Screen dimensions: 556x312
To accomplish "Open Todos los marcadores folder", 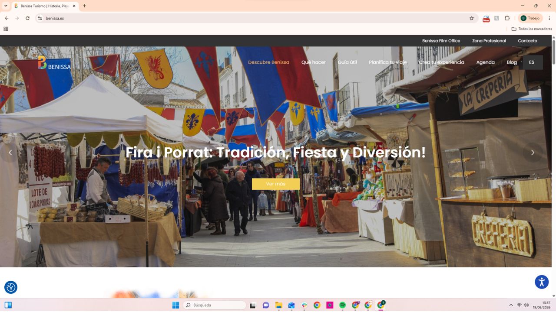I will 532,29.
